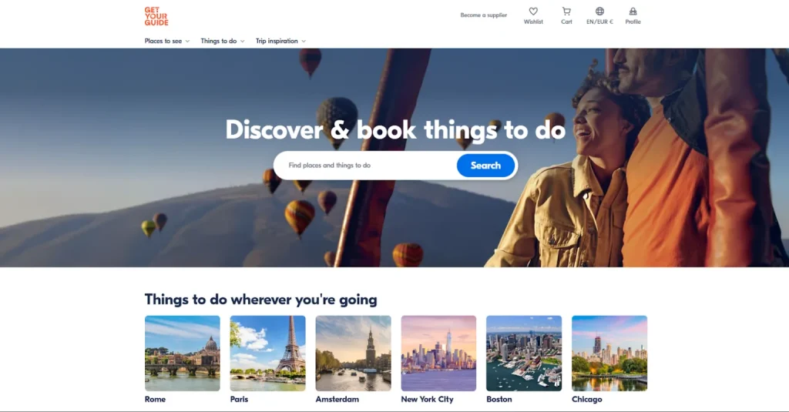Image resolution: width=789 pixels, height=412 pixels.
Task: Open the Paris Eiffel Tower thumbnail
Action: pos(267,353)
